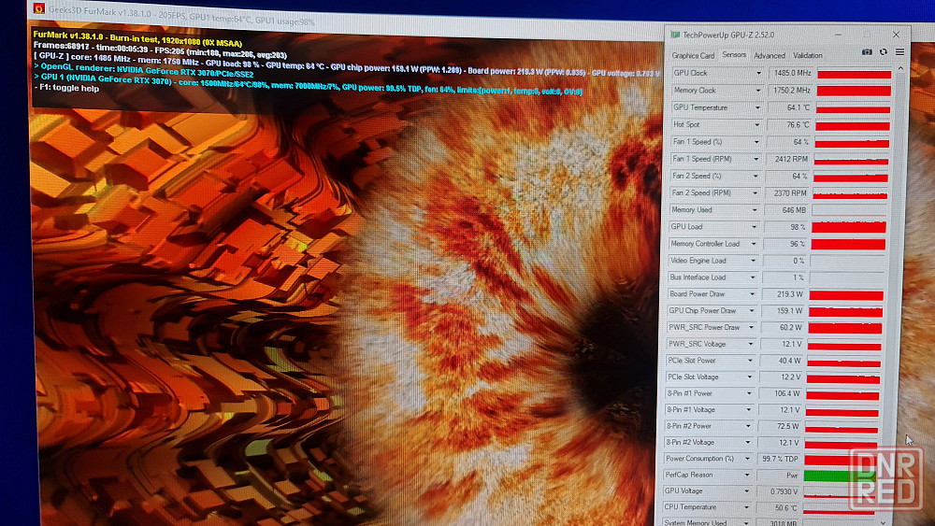Open the Fan 2 Speed (RPM) dropdown
This screenshot has width=935, height=526.
pyautogui.click(x=755, y=193)
